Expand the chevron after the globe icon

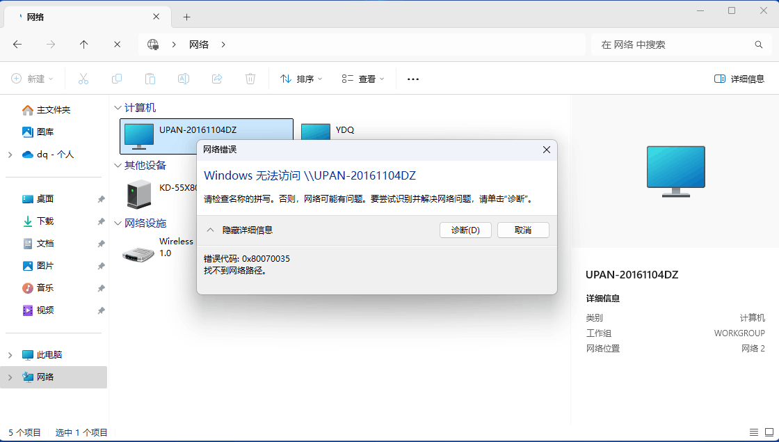click(174, 45)
